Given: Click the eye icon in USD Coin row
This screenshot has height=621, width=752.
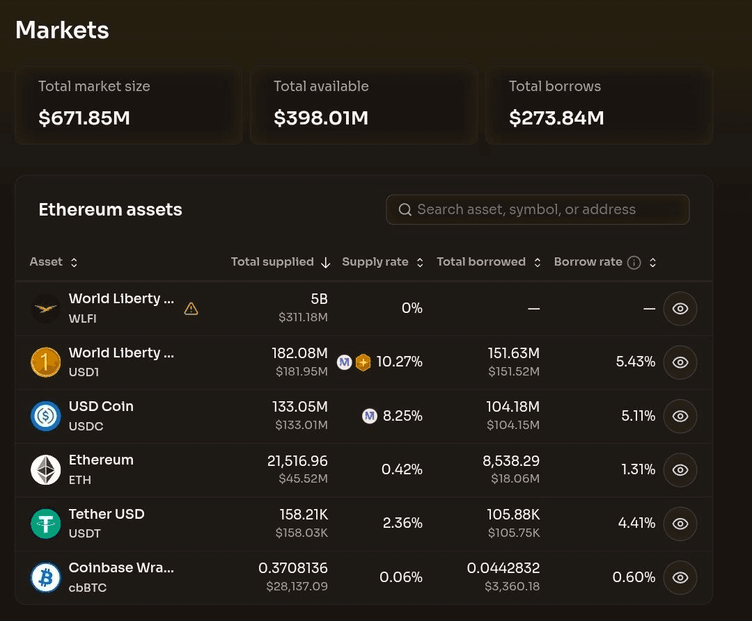Looking at the screenshot, I should click(680, 416).
